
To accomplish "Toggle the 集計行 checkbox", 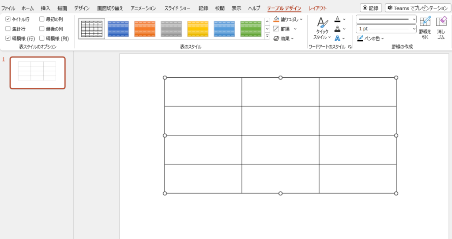I will (x=8, y=29).
